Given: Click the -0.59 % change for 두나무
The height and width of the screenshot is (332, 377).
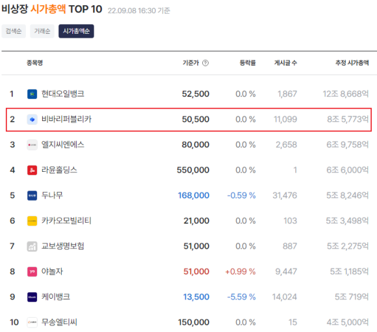Looking at the screenshot, I should click(x=241, y=195).
